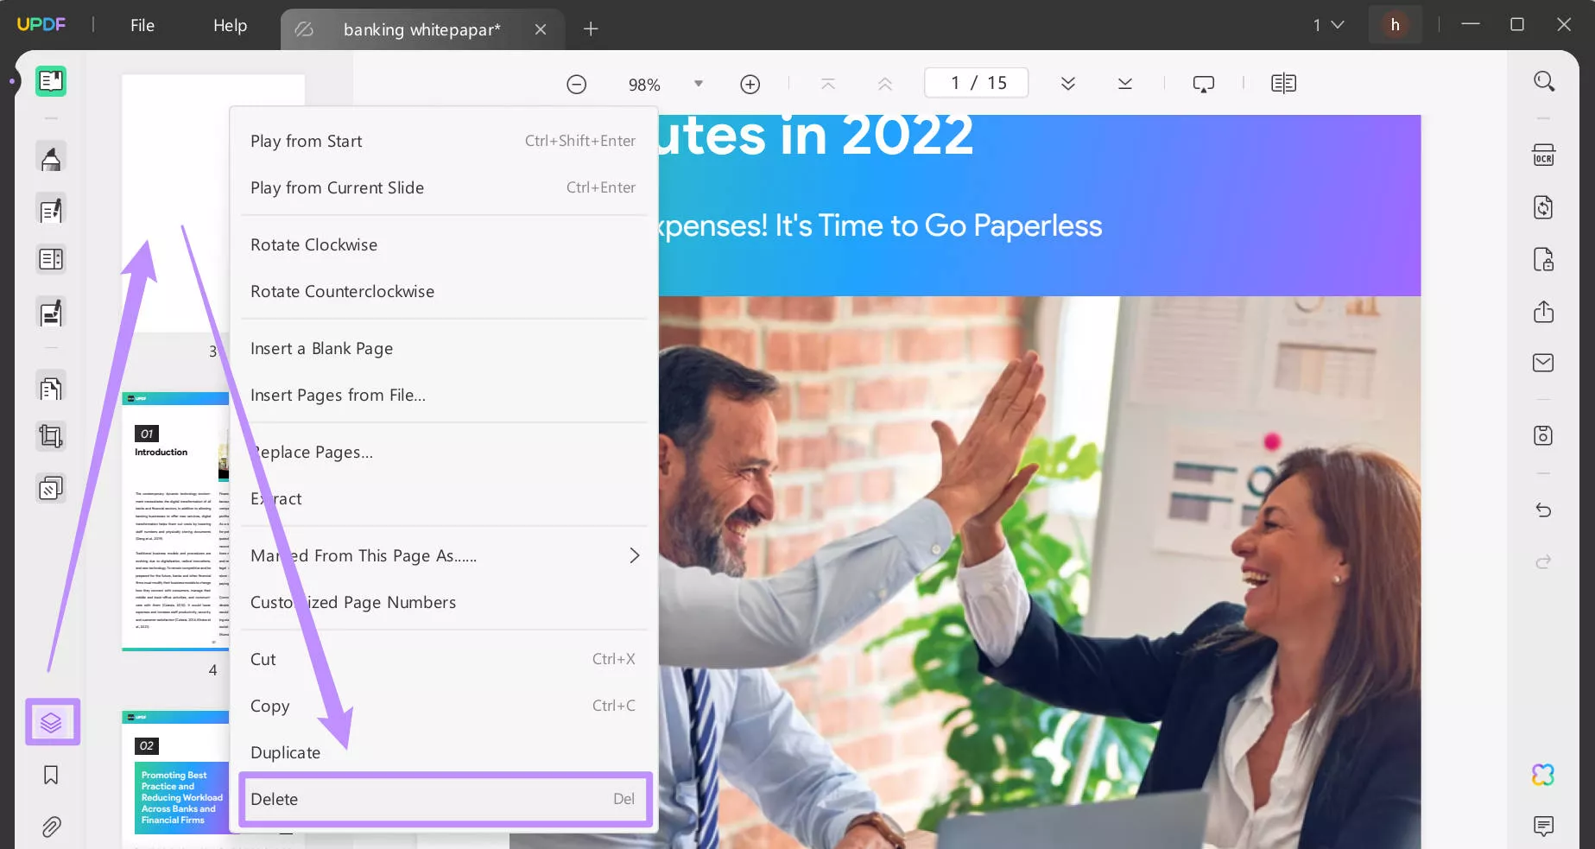Open the Page Tools watermark icon
This screenshot has width=1595, height=849.
[x=51, y=489]
